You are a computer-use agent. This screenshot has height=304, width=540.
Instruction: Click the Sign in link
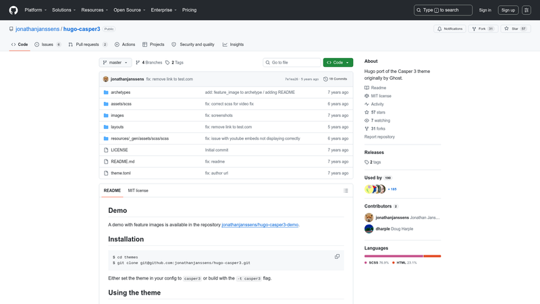coord(485,10)
